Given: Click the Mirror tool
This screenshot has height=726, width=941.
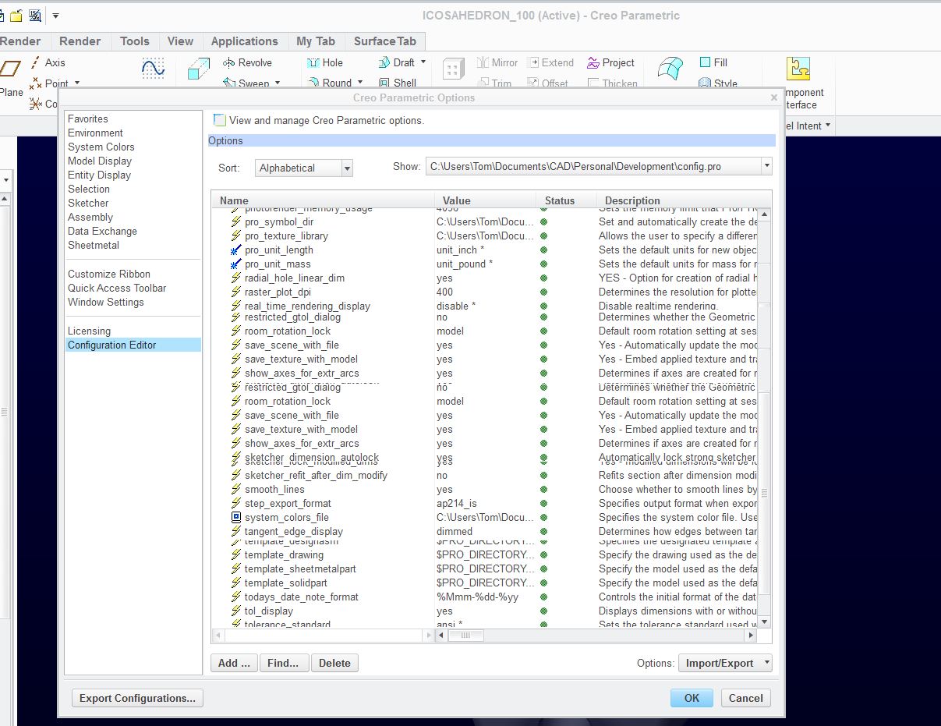Looking at the screenshot, I should (497, 62).
